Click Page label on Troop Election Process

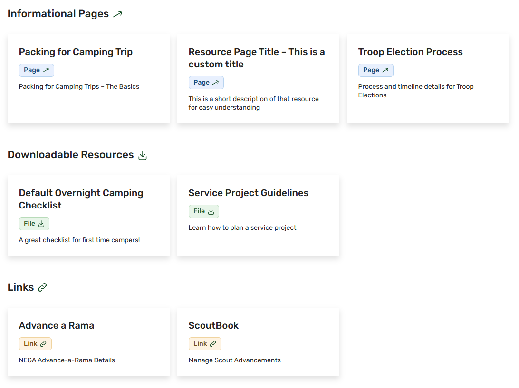tap(371, 70)
